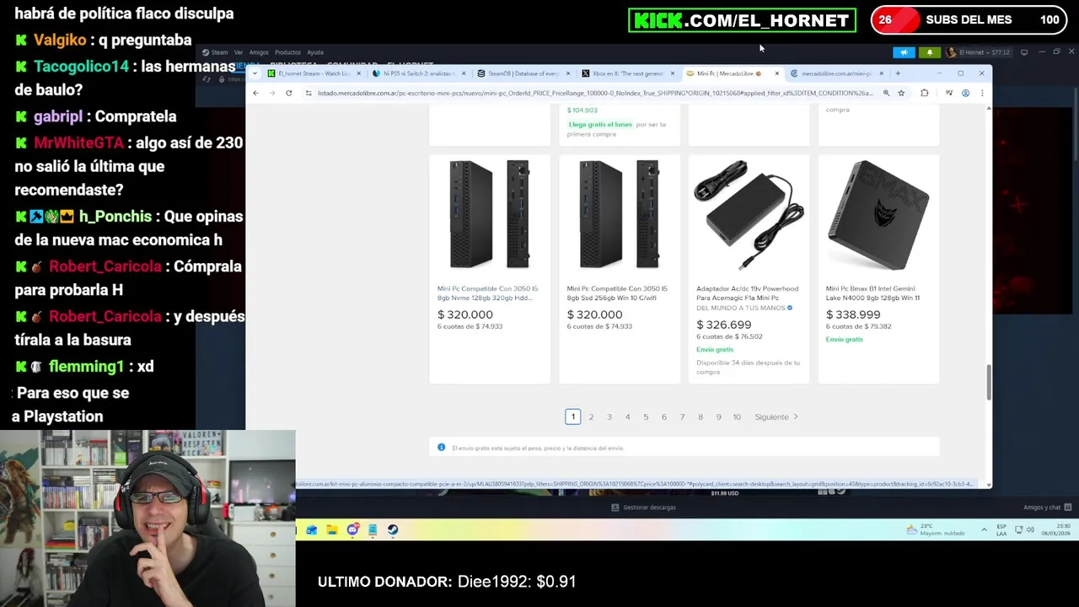Open Amigos y chat in Steam

coord(1047,508)
